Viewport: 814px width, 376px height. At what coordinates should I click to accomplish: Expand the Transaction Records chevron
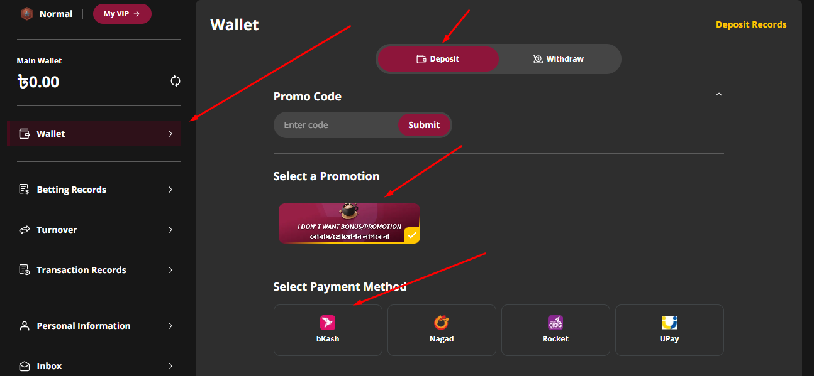170,270
